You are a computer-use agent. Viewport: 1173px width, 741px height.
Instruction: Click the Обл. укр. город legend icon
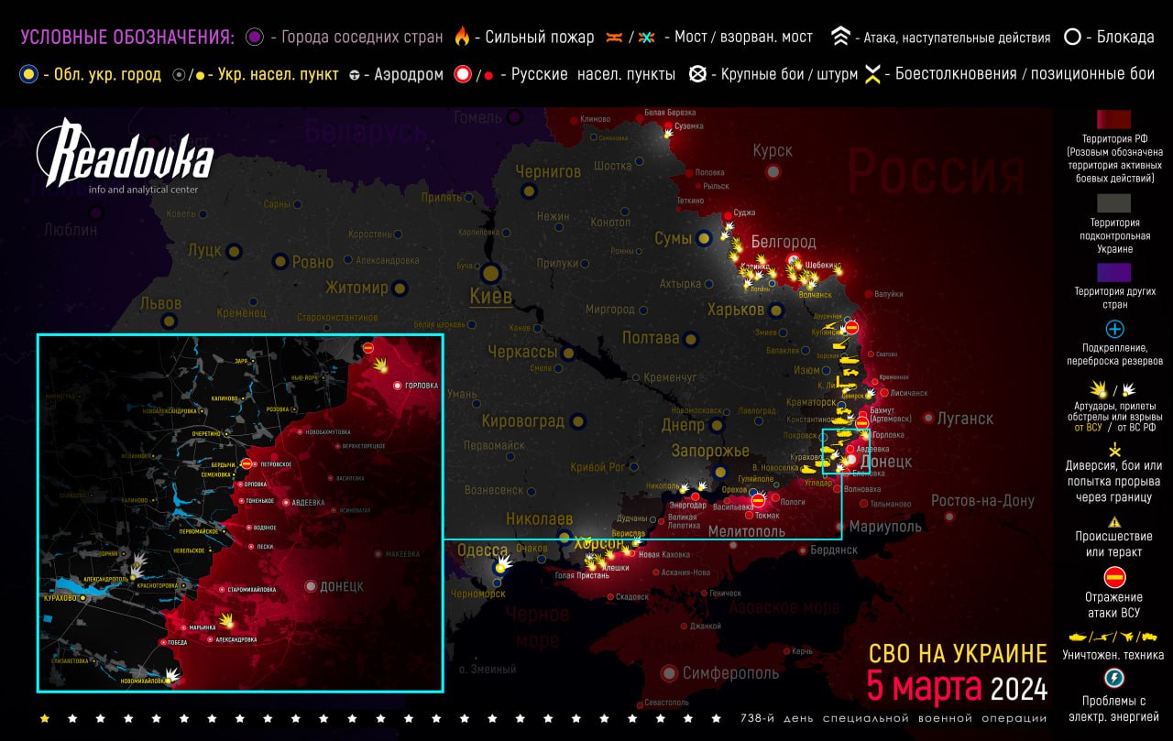point(28,75)
